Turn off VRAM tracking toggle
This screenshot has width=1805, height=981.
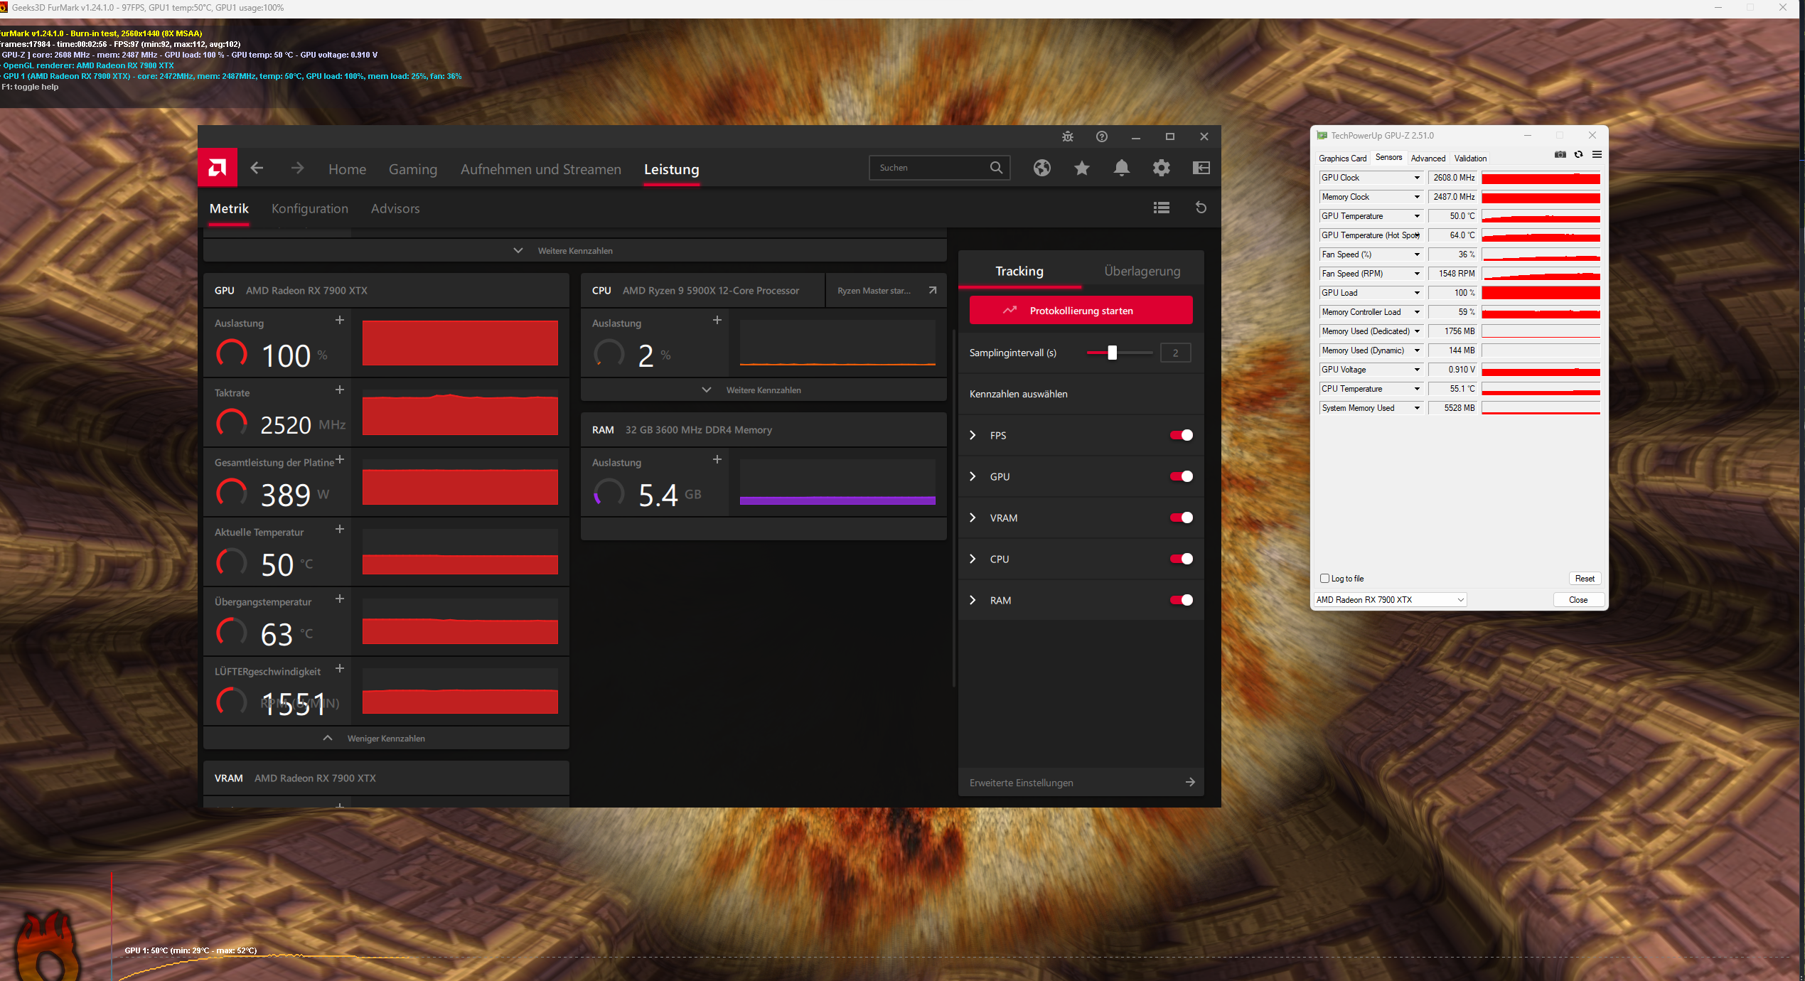(x=1181, y=518)
